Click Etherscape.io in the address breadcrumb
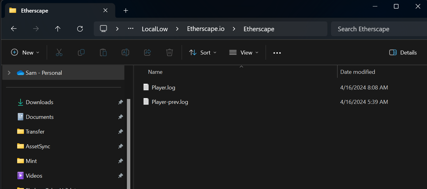This screenshot has height=189, width=427. [x=206, y=29]
